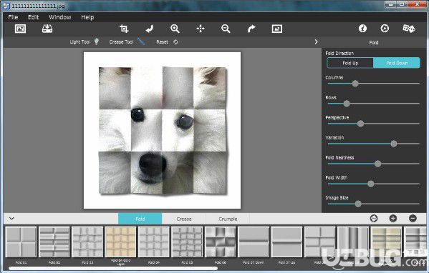Screen dimensions: 429x273
Task: Click the fit image to window icon
Action: tap(277, 29)
